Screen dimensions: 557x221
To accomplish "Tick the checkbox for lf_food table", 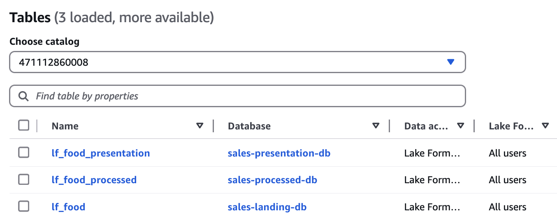I will point(24,207).
